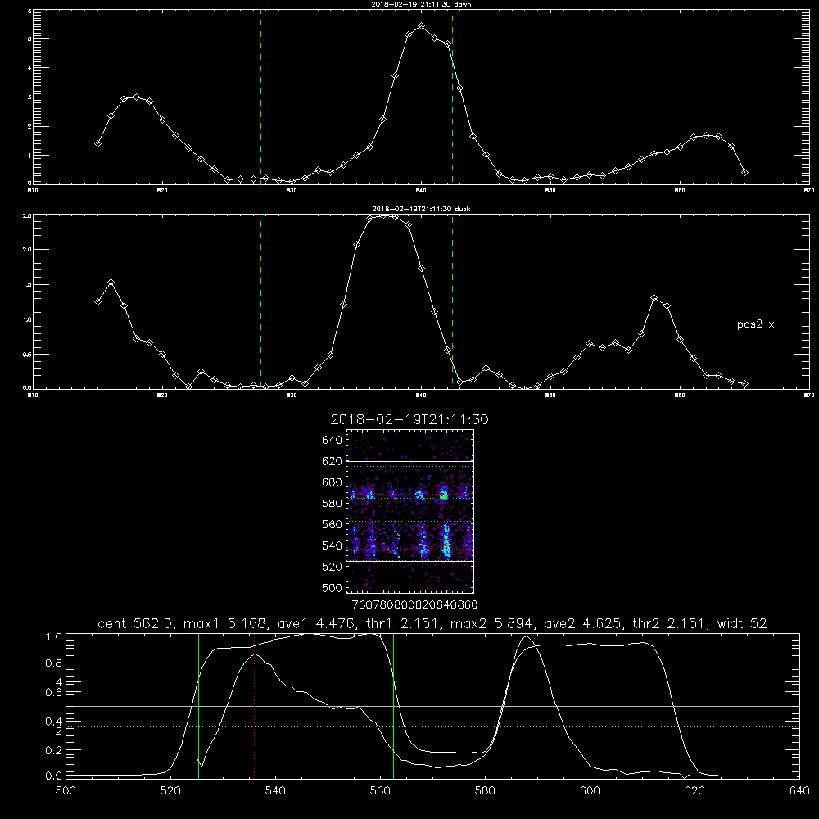Click the first diamond marker of dawn curve
The image size is (819, 819).
97,143
